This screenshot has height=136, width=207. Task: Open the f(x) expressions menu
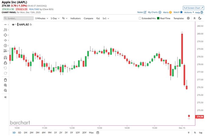(98, 18)
